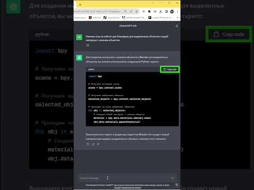Share the chat using the top-right share icon

pos(177,26)
